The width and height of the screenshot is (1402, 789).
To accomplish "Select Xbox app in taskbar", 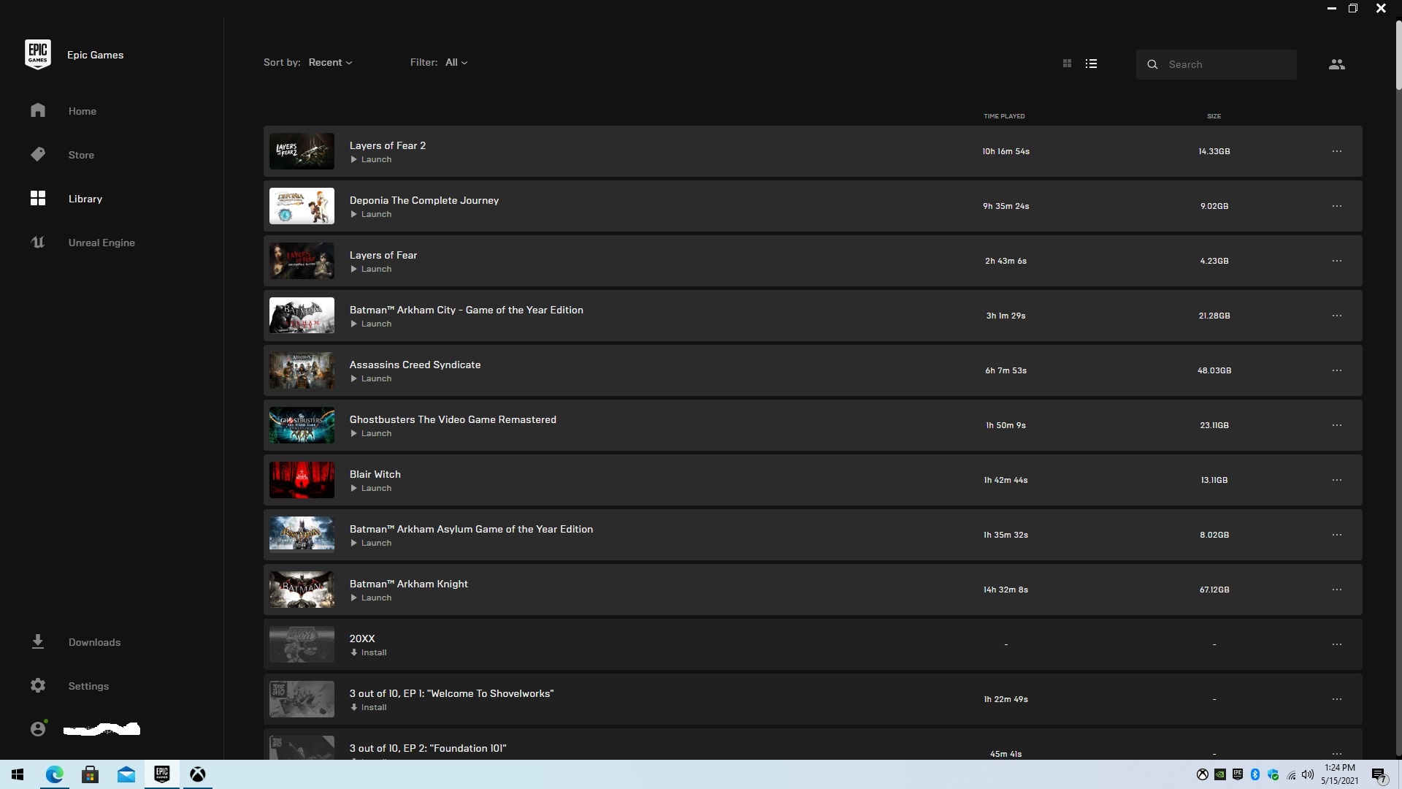I will pos(196,774).
